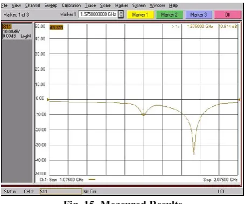The image size is (246, 204).
Task: Click the LogM format label
Action: click(x=26, y=36)
